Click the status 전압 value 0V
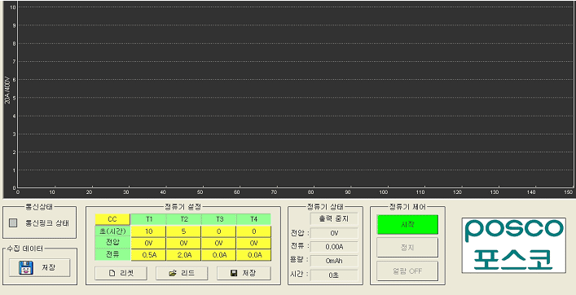This screenshot has width=576, height=295. point(334,233)
